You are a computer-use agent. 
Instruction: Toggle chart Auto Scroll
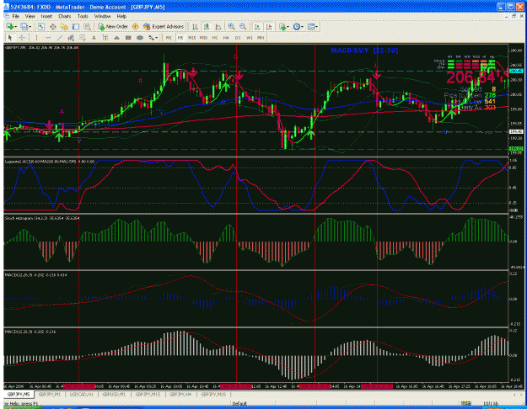pyautogui.click(x=257, y=27)
